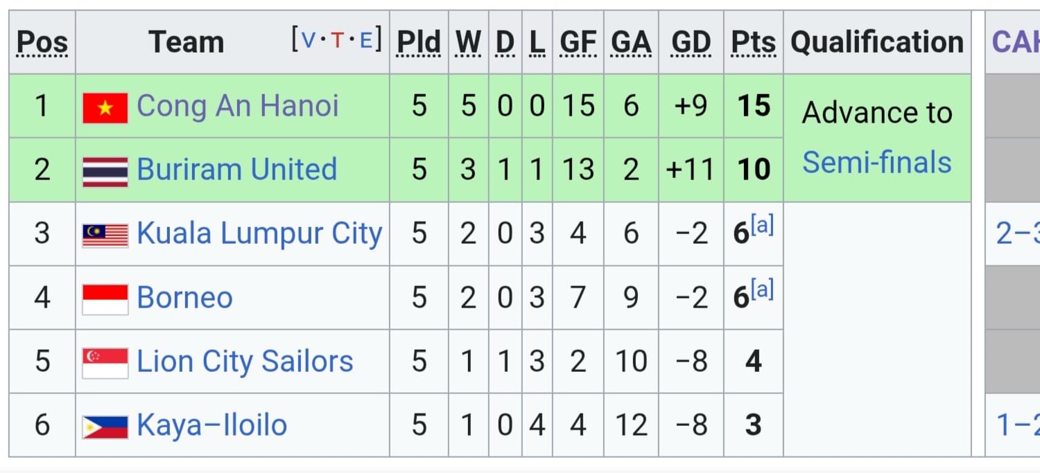Visit the Lion City Sailors page
Screen dimensions: 1040x473
click(245, 362)
